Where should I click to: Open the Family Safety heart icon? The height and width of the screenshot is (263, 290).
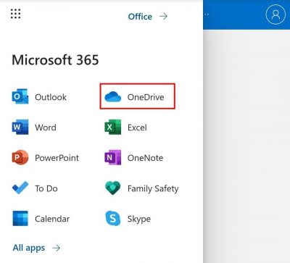click(x=113, y=188)
